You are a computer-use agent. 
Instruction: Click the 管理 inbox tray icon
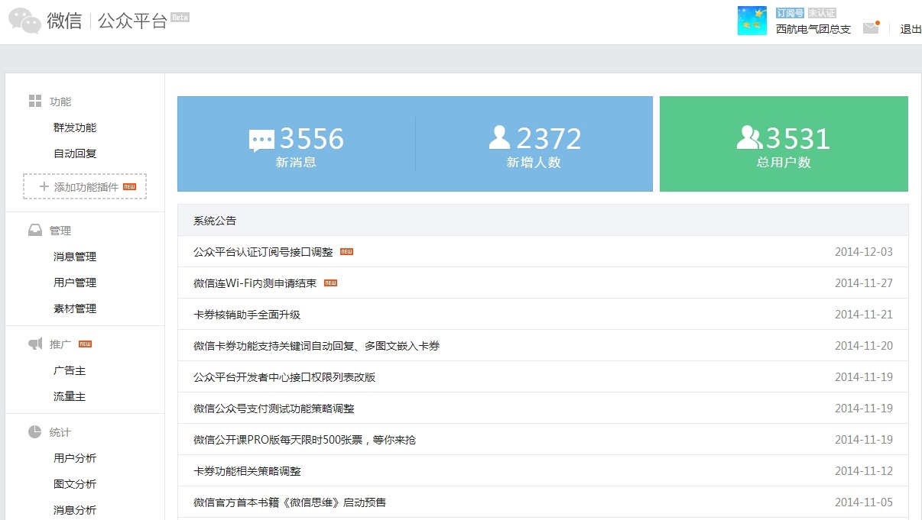[x=35, y=231]
